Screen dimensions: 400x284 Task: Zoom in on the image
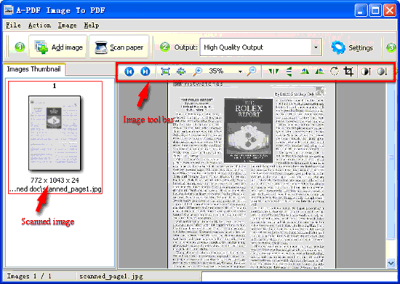197,71
